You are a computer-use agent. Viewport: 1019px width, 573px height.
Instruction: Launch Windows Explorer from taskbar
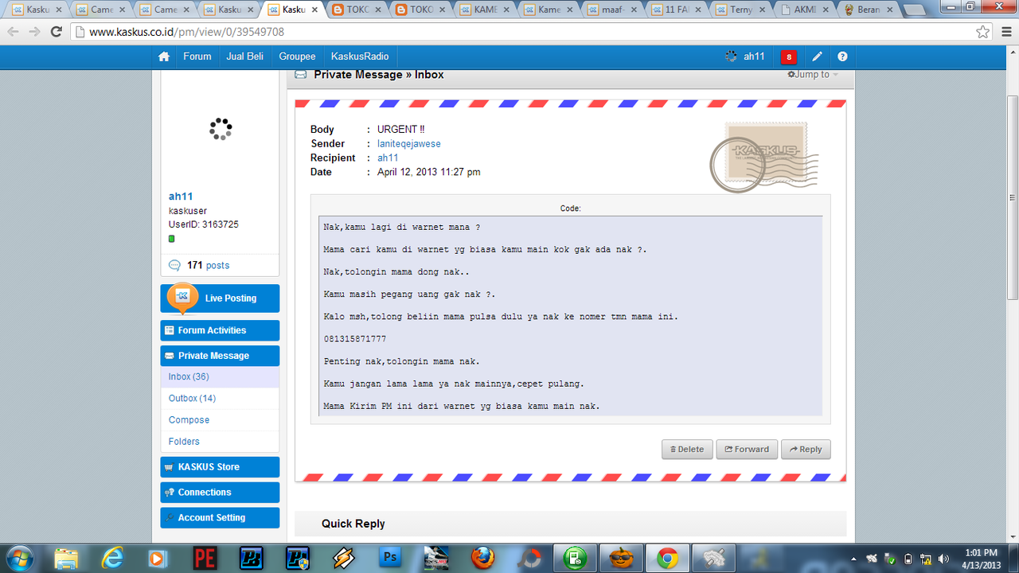[x=68, y=558]
